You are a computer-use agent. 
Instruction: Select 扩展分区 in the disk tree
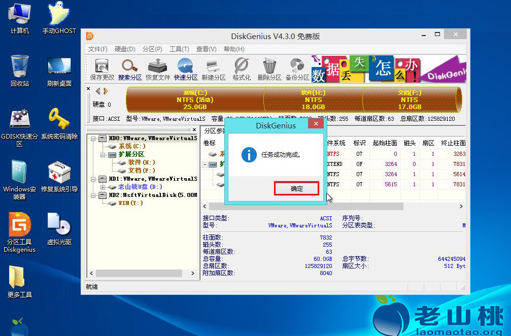point(131,154)
